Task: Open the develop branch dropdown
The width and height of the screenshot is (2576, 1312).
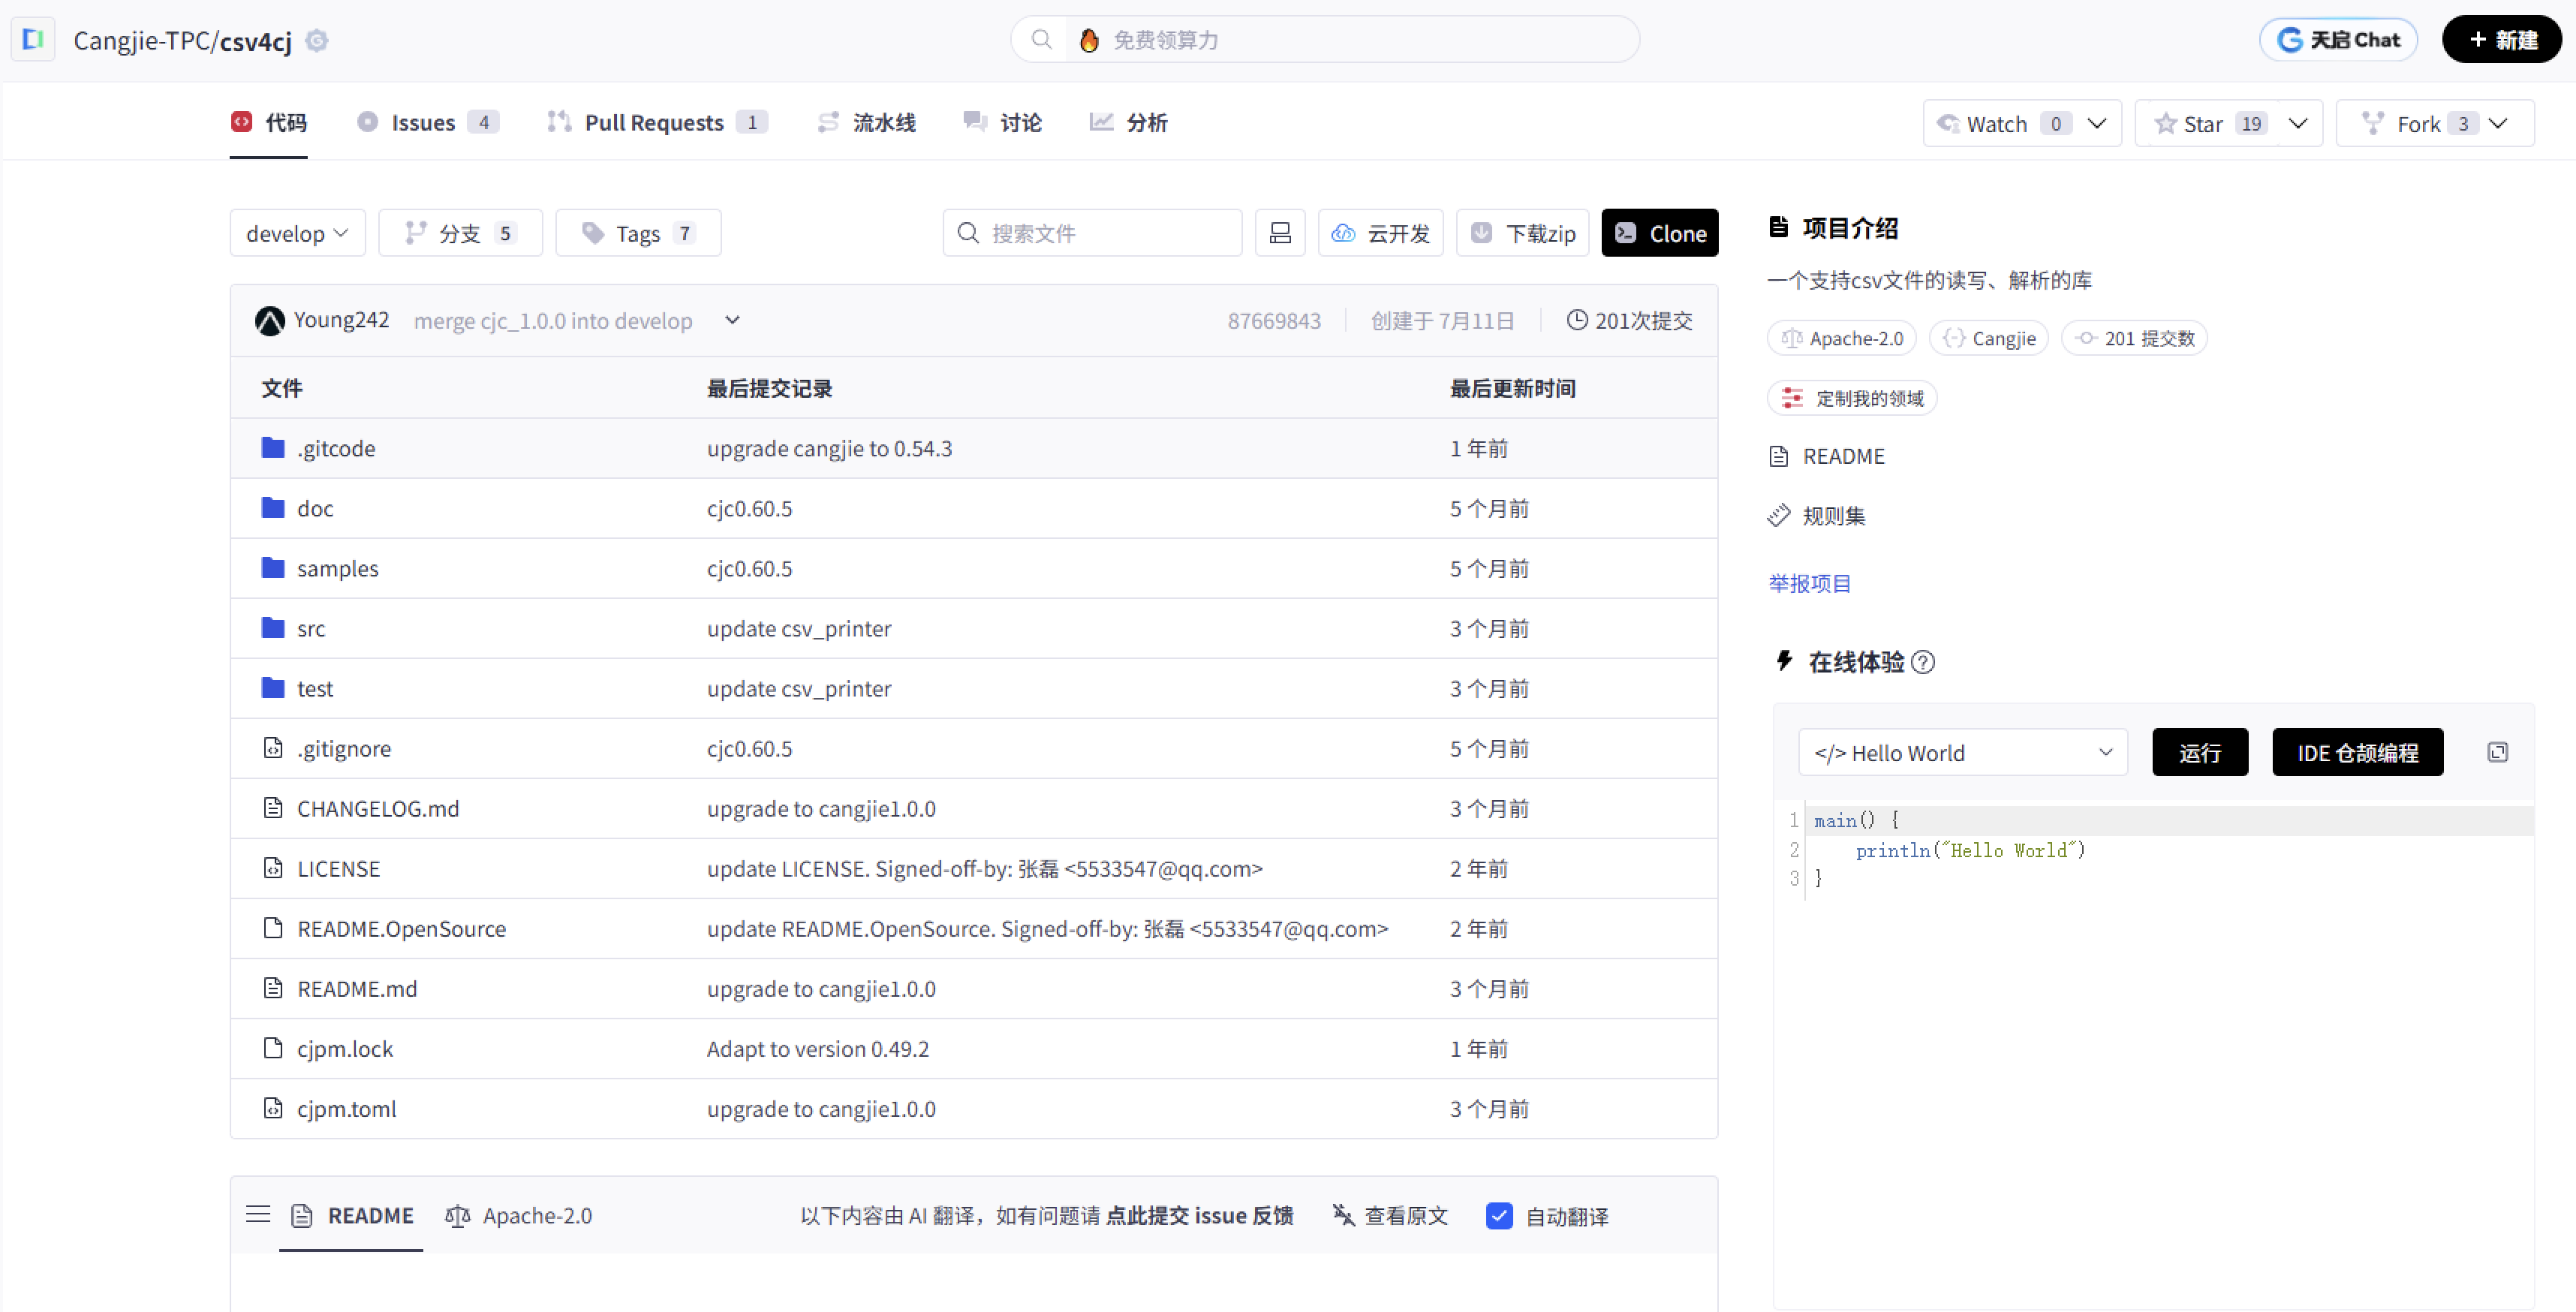Action: 297,233
